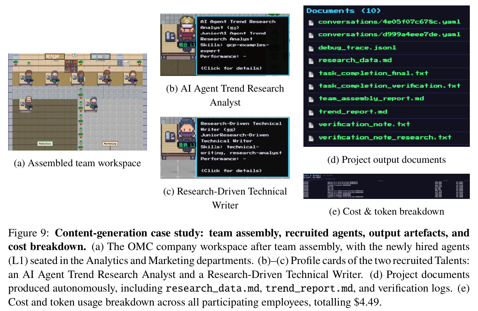478x311 pixels.
Task: Click file icon beside conversations/4e05f07c678c.yaml
Action: tap(311, 23)
